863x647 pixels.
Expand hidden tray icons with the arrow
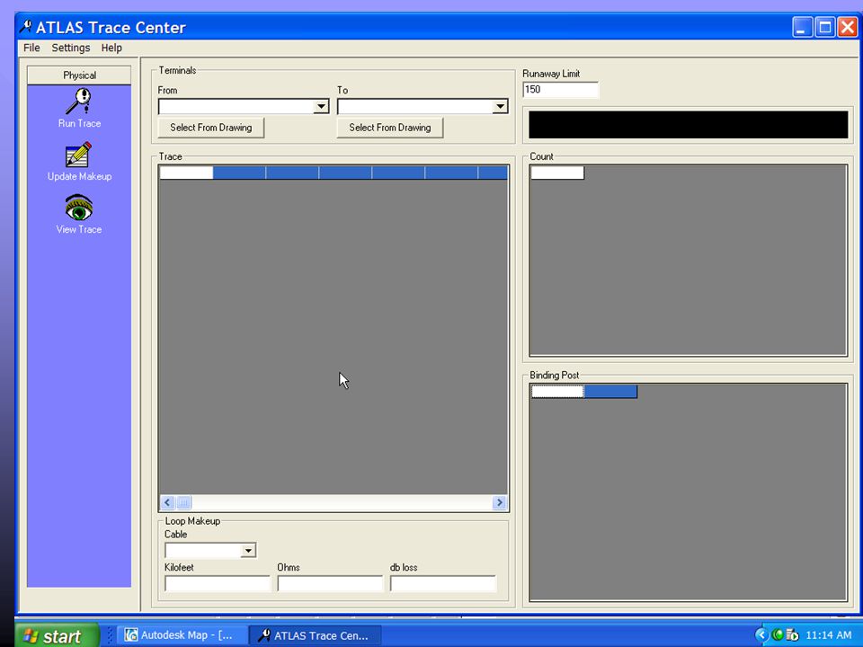point(761,635)
